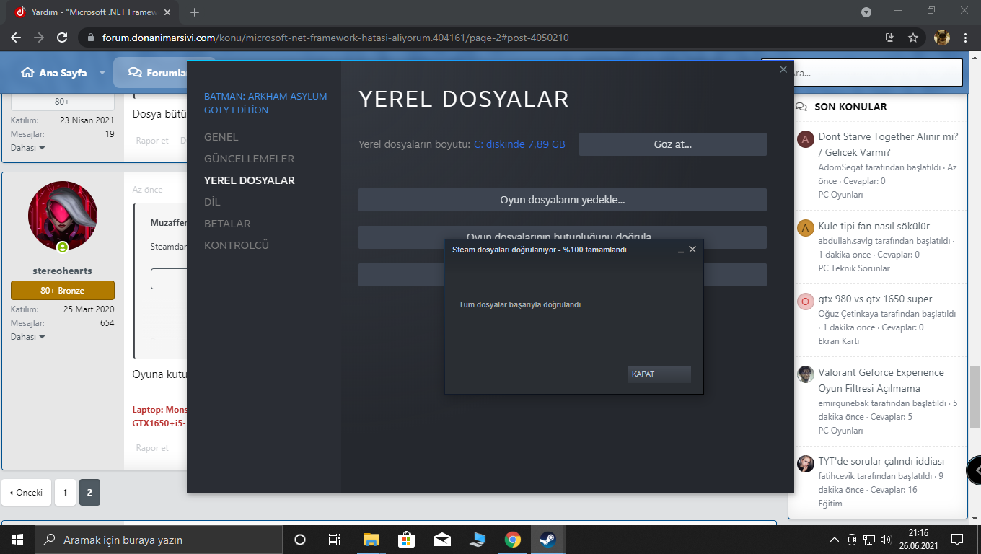Click abdullah.savlg's avatar icon
Viewport: 981px width, 554px height.
point(806,228)
